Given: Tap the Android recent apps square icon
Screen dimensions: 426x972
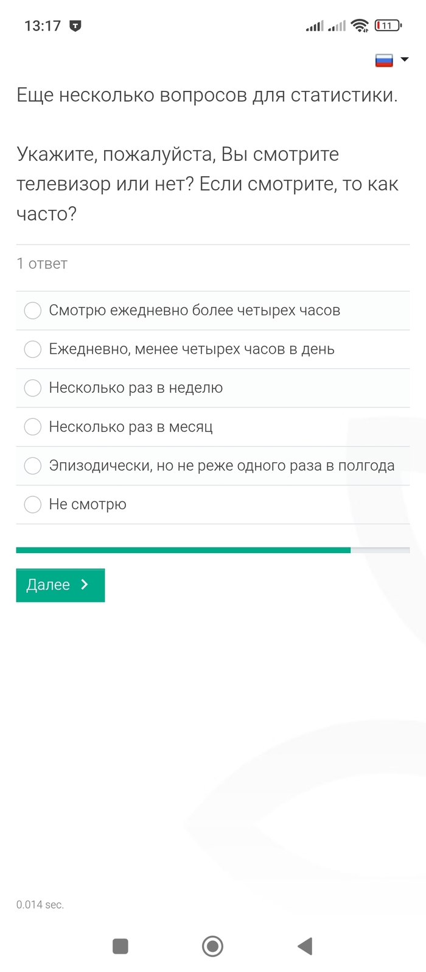Looking at the screenshot, I should point(120,946).
